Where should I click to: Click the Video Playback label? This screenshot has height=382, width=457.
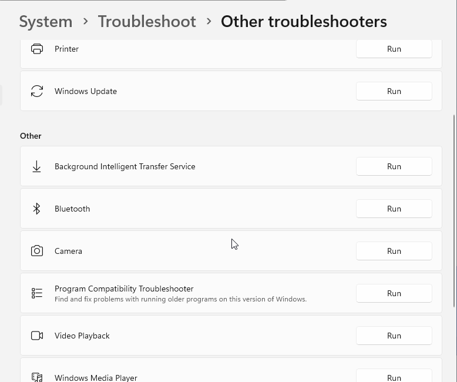pos(82,336)
